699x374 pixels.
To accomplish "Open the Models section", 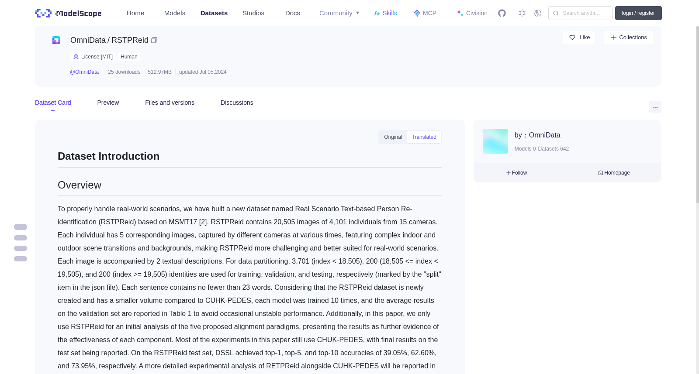I will click(175, 13).
